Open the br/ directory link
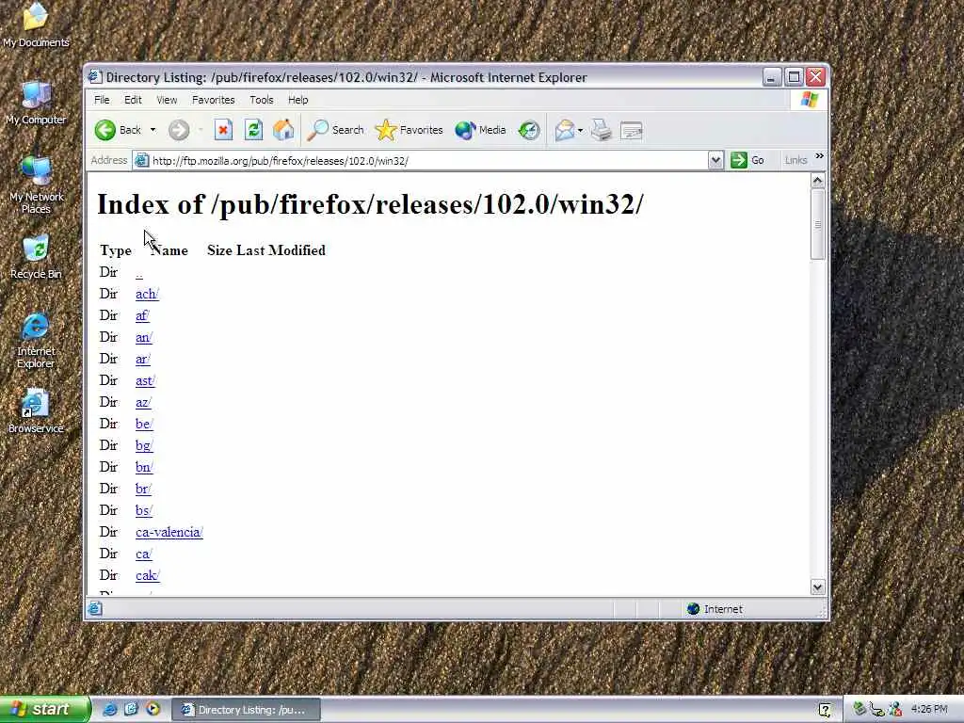Screen dimensions: 964x723 click(x=143, y=489)
